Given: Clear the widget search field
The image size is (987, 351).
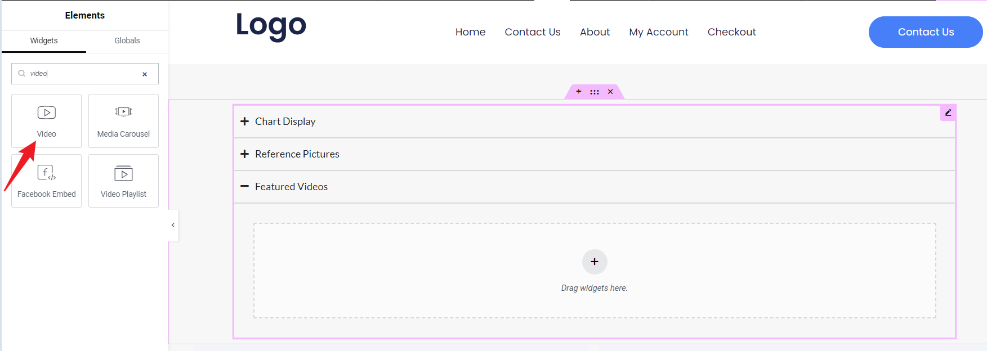Looking at the screenshot, I should [x=145, y=74].
